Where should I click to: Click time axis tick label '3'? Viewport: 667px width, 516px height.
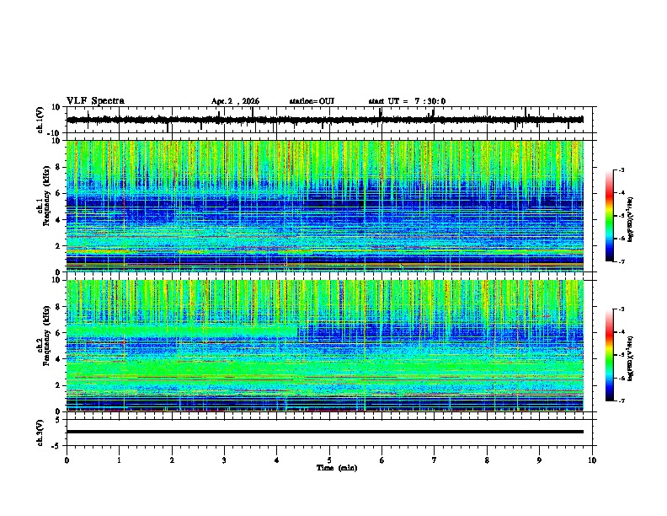(224, 460)
